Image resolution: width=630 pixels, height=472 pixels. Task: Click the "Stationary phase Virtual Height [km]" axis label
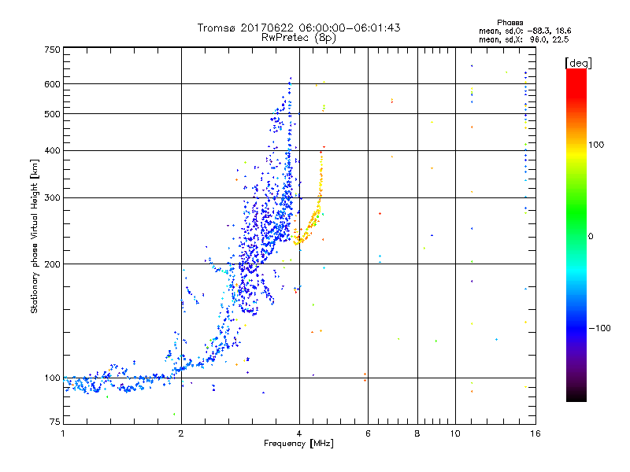(34, 237)
